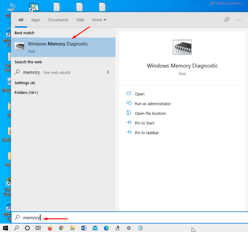Image resolution: width=248 pixels, height=232 pixels.
Task: Open File Explorer from the taskbar
Action: [x=73, y=228]
